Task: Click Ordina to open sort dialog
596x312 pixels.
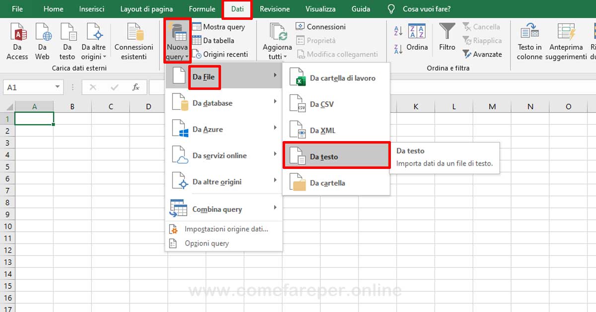Action: tap(417, 47)
